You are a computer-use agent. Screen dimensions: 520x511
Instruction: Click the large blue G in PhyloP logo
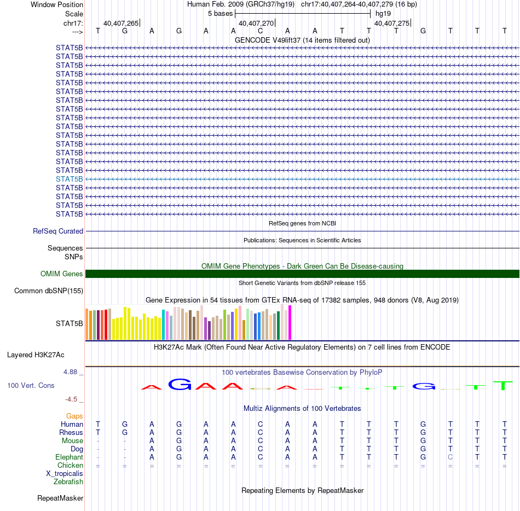pos(180,385)
